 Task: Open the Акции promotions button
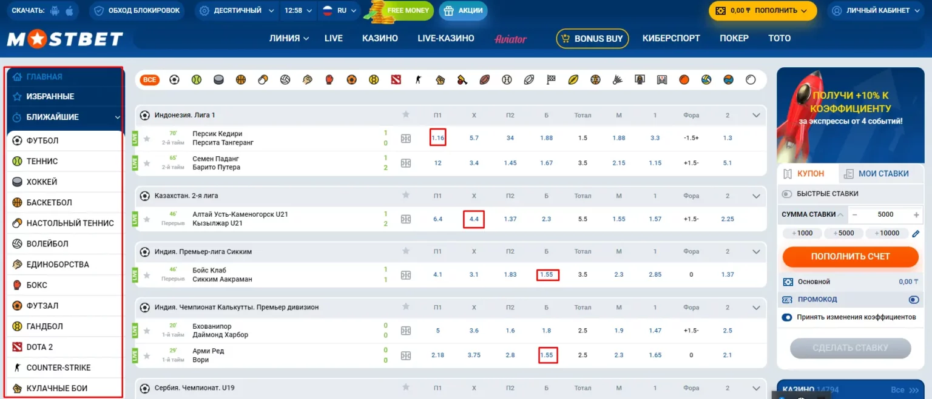pos(463,10)
